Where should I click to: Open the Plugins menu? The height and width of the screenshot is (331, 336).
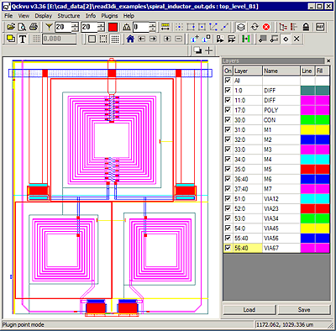pyautogui.click(x=109, y=16)
